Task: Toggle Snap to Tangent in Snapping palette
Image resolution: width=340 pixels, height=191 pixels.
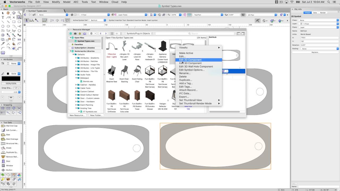Action: click(19, 113)
